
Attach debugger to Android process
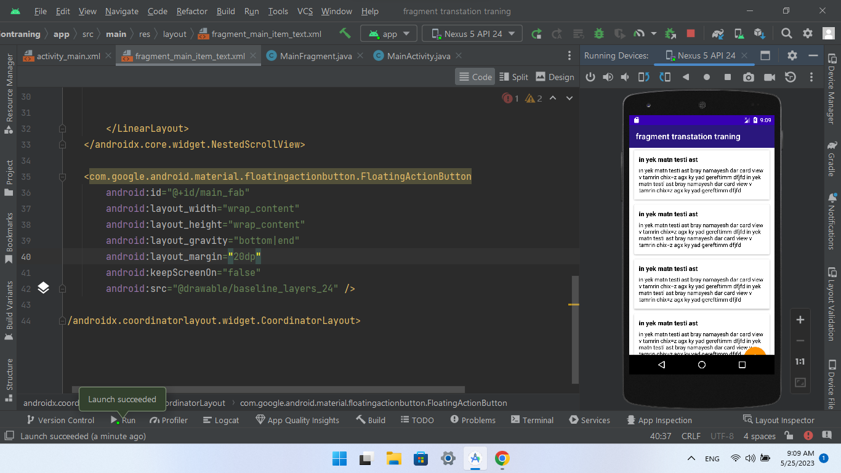670,34
